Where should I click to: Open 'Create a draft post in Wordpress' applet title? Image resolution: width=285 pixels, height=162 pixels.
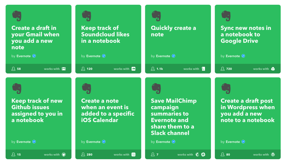tap(248, 110)
